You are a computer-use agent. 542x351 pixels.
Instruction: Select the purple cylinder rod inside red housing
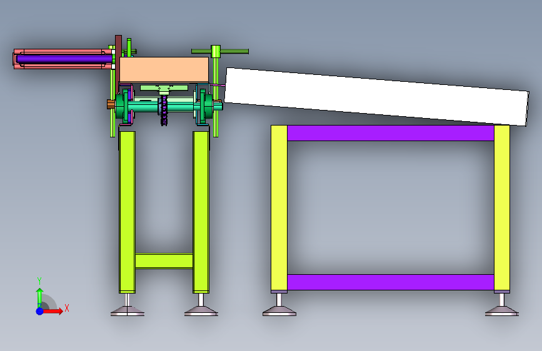[x=64, y=59]
